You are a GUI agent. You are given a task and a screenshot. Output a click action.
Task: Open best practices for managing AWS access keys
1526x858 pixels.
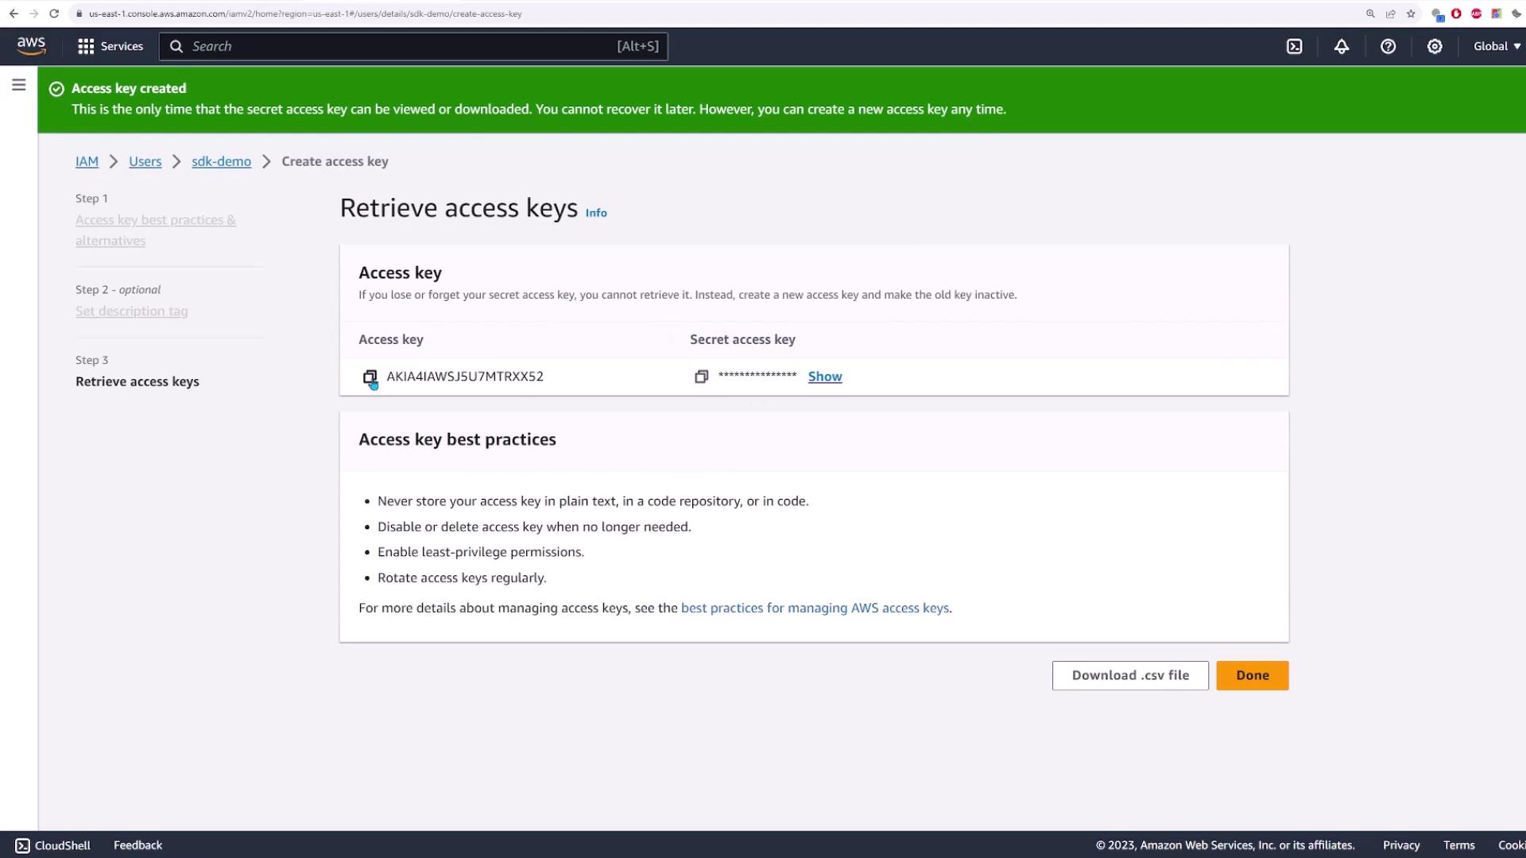815,608
